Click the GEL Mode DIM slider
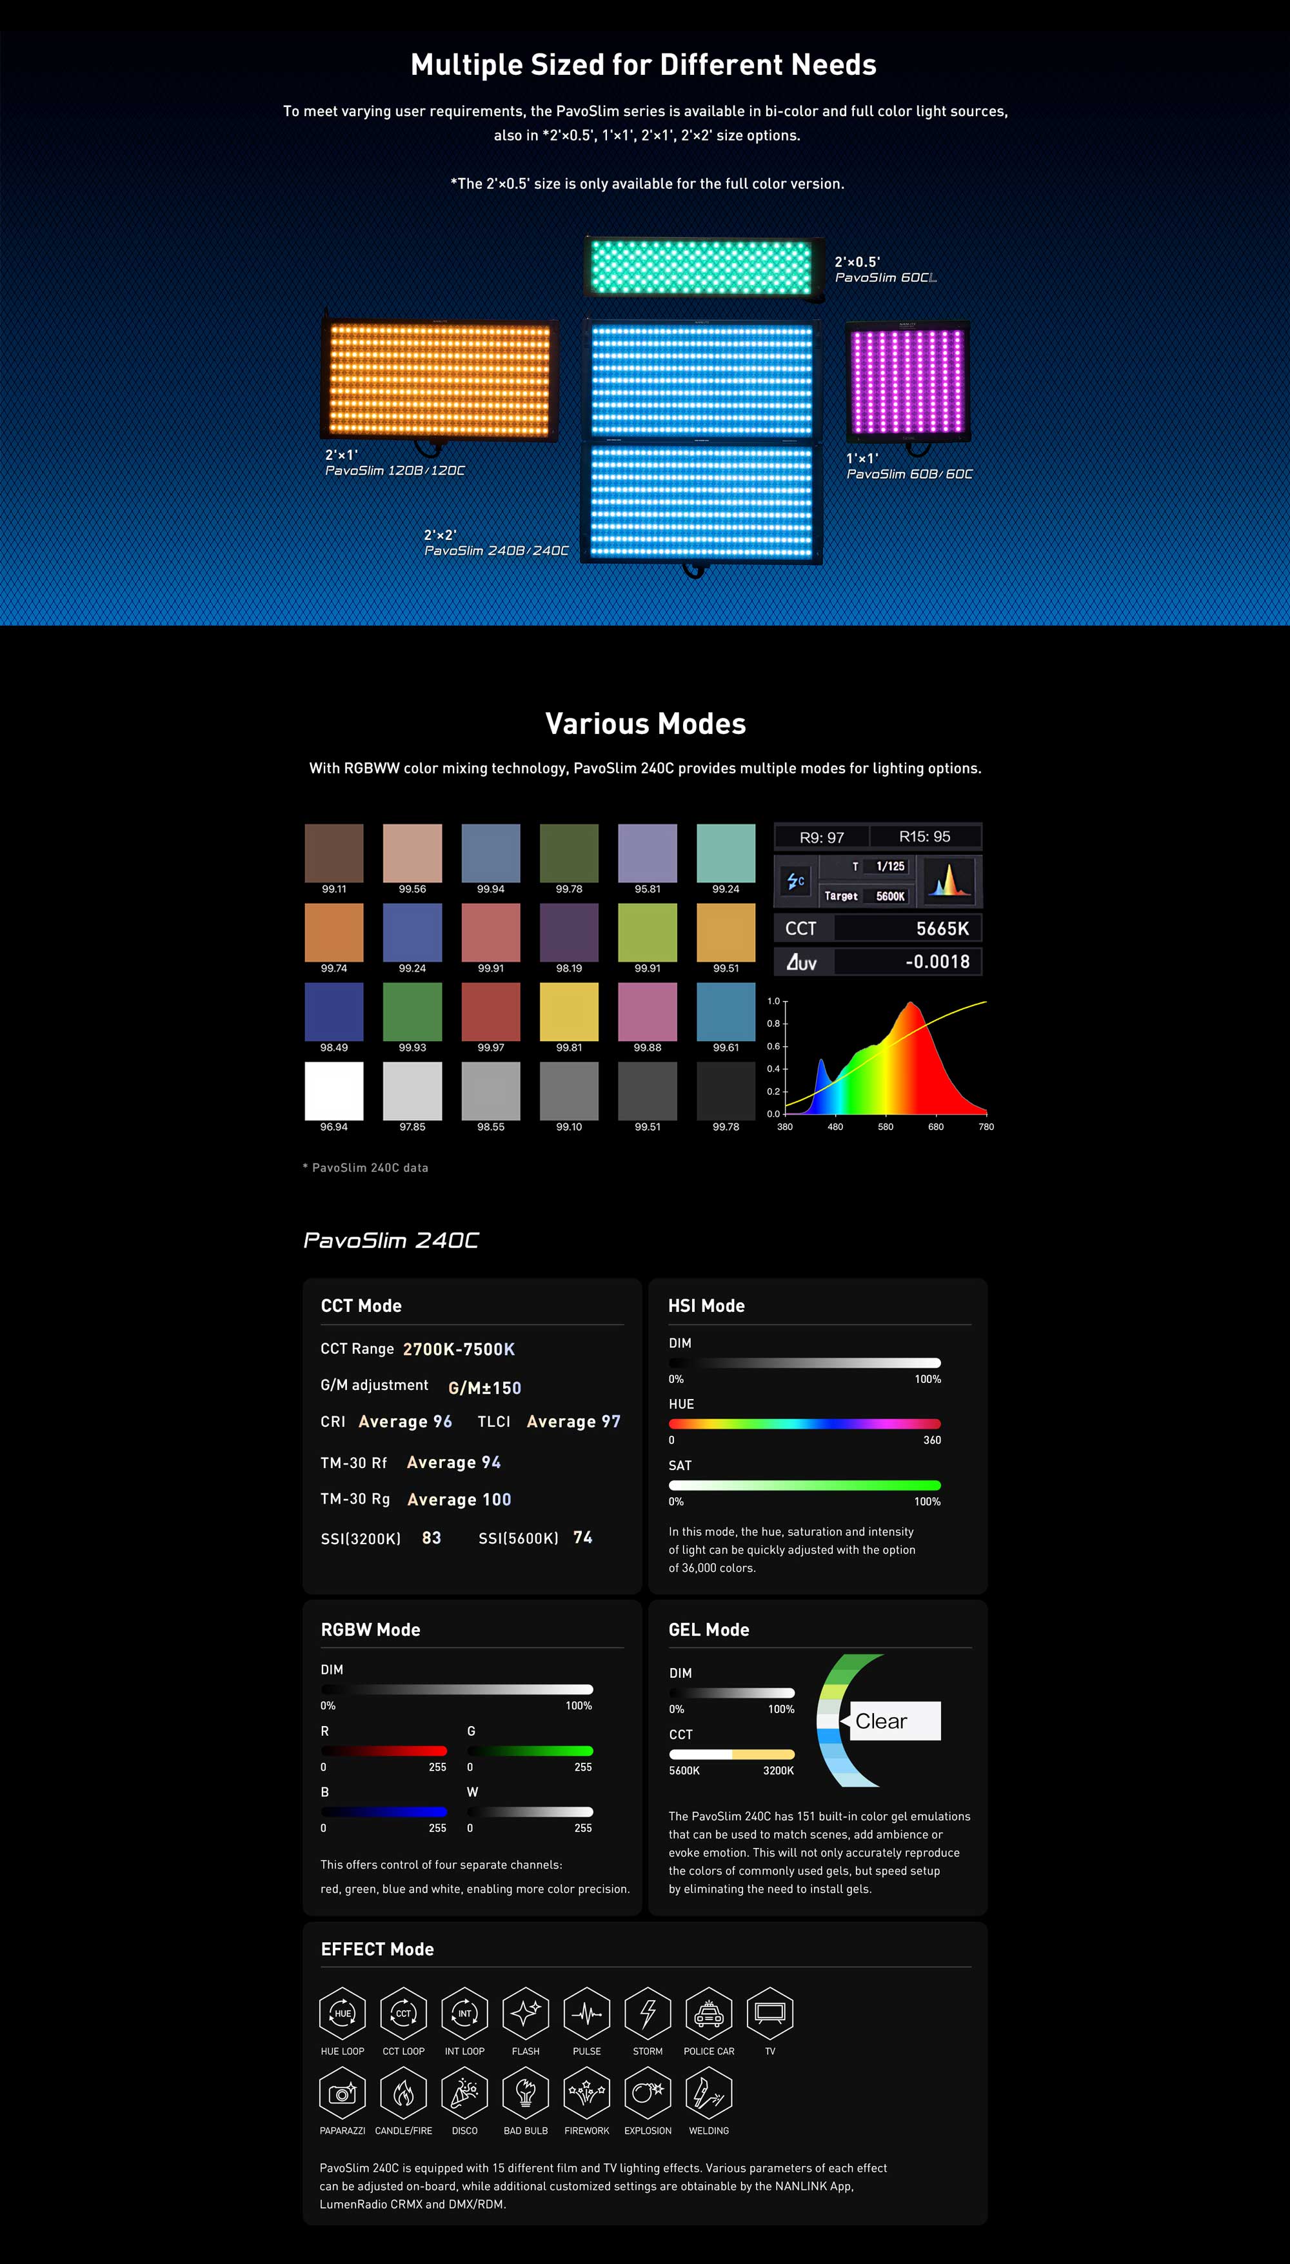 click(x=732, y=1693)
